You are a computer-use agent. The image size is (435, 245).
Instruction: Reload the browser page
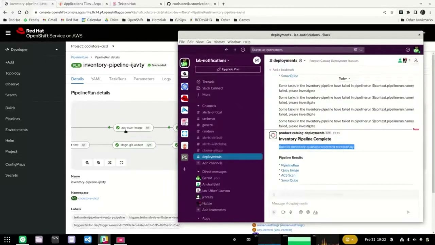click(19, 12)
